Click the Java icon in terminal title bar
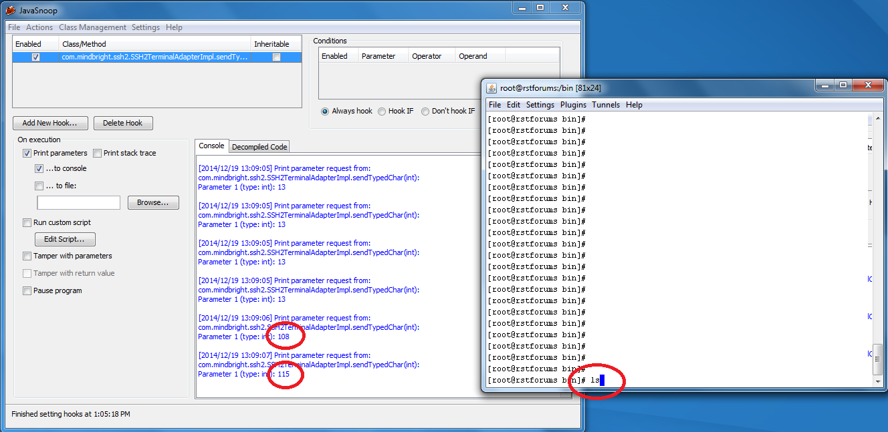 pos(491,87)
